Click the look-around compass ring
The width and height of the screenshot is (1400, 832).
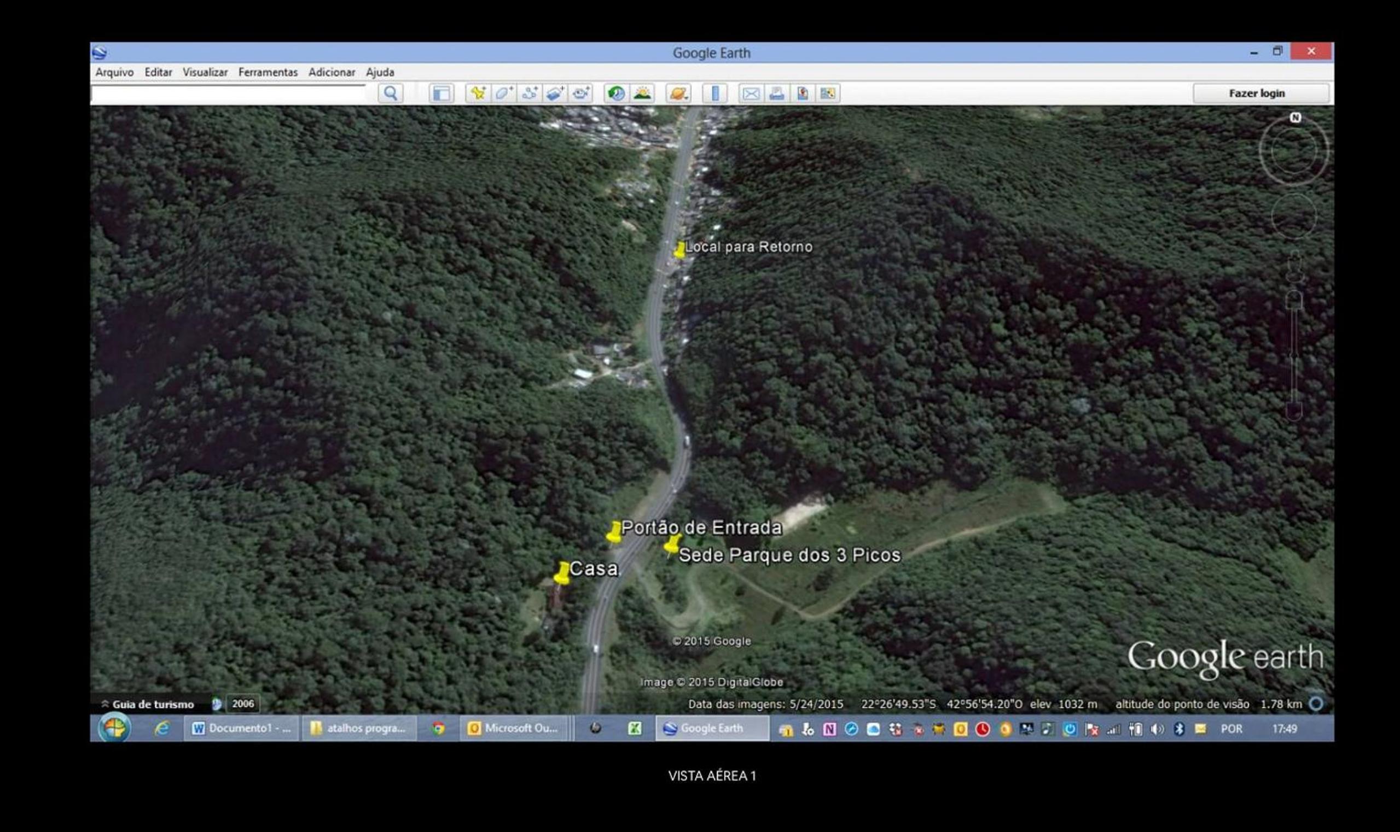click(1294, 151)
